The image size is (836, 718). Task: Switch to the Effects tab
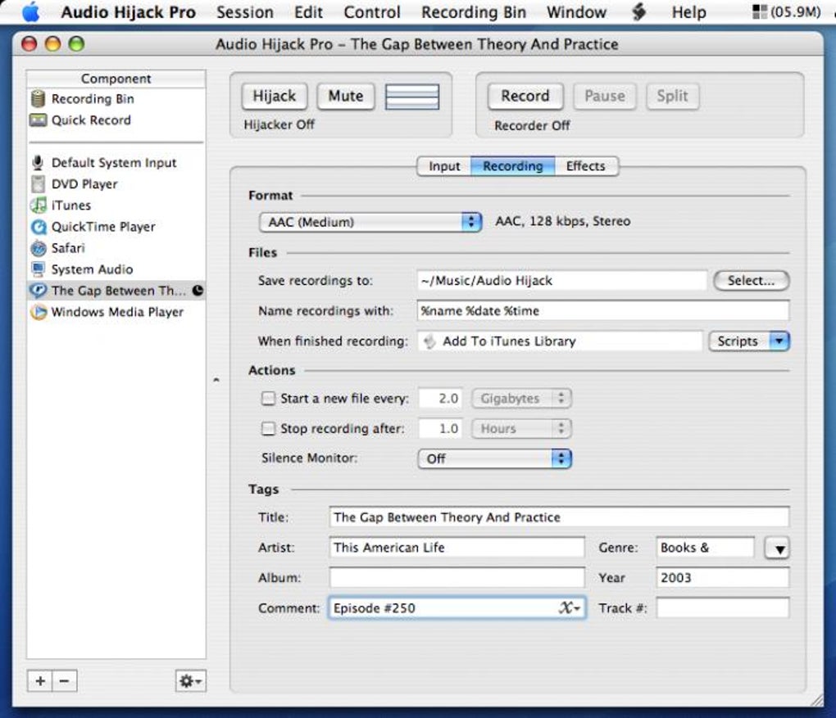click(585, 166)
